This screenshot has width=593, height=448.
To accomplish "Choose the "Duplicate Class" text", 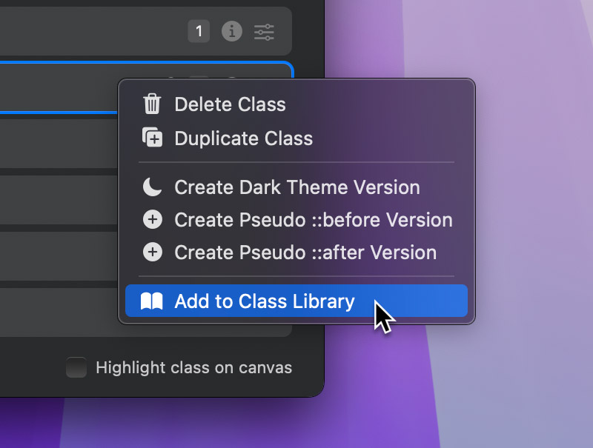I will coord(243,138).
